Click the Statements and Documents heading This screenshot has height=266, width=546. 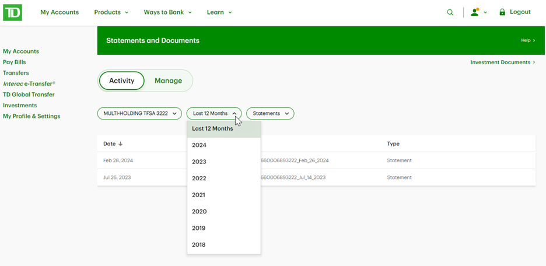[x=153, y=40]
